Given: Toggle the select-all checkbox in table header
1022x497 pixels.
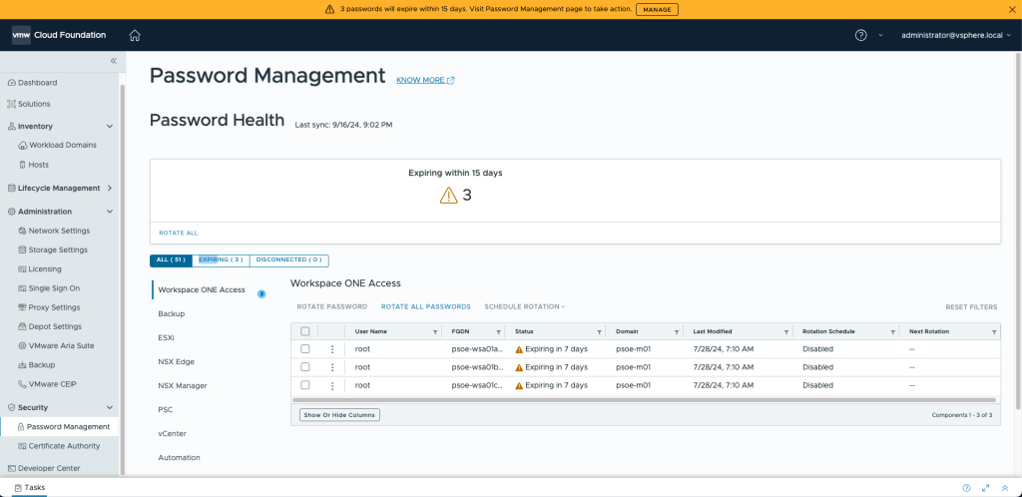Looking at the screenshot, I should point(305,331).
